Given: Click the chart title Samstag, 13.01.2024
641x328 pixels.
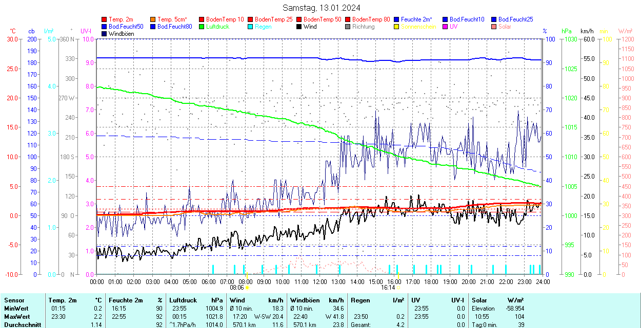Looking at the screenshot, I should (x=321, y=8).
